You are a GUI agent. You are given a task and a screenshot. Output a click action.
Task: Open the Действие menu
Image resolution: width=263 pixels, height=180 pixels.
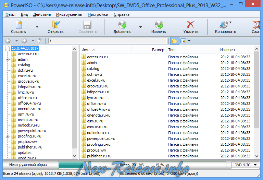[42, 14]
